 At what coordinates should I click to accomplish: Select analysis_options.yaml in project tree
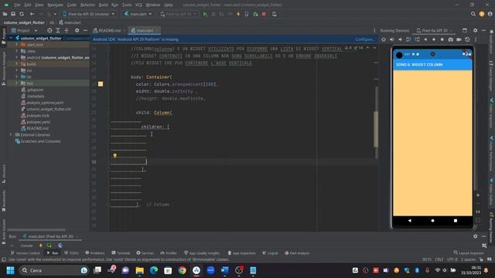click(x=42, y=103)
